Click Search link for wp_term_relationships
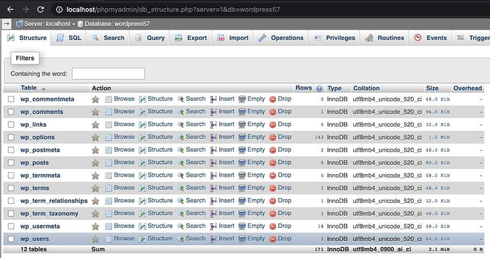This screenshot has width=490, height=258. click(196, 201)
